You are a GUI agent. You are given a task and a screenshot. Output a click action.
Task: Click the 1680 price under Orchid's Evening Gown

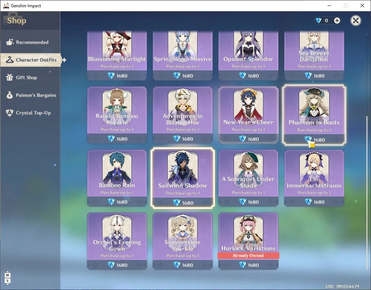(122, 265)
